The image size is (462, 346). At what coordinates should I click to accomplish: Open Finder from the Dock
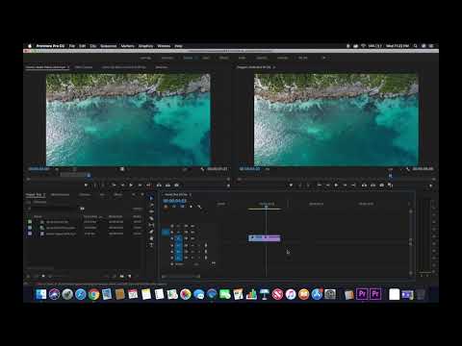tap(41, 294)
